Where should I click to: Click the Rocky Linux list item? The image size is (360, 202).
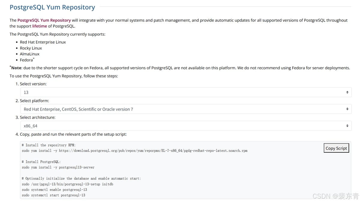pos(31,48)
